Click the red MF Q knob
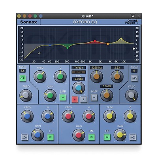This screenshot has height=158, width=158. click(89, 116)
